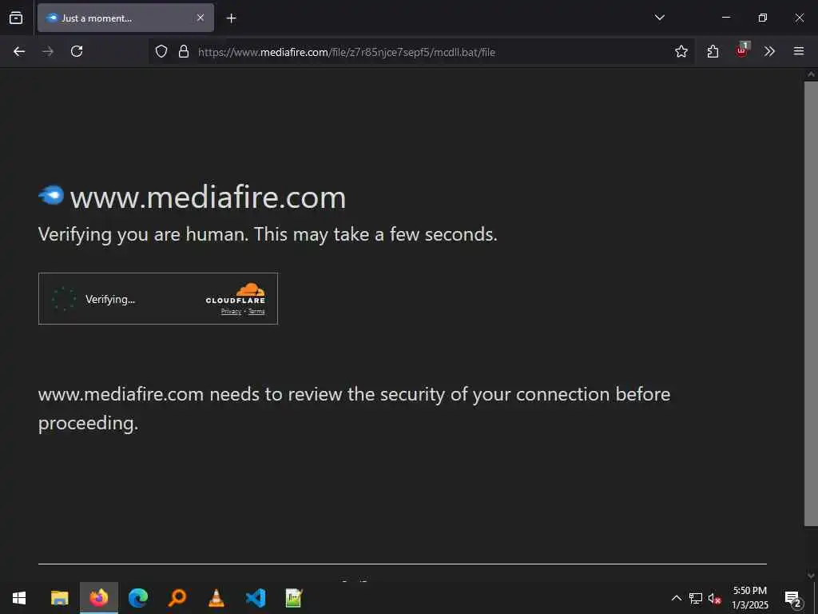Open the Extensions puzzle piece menu
The width and height of the screenshot is (818, 614).
point(713,51)
